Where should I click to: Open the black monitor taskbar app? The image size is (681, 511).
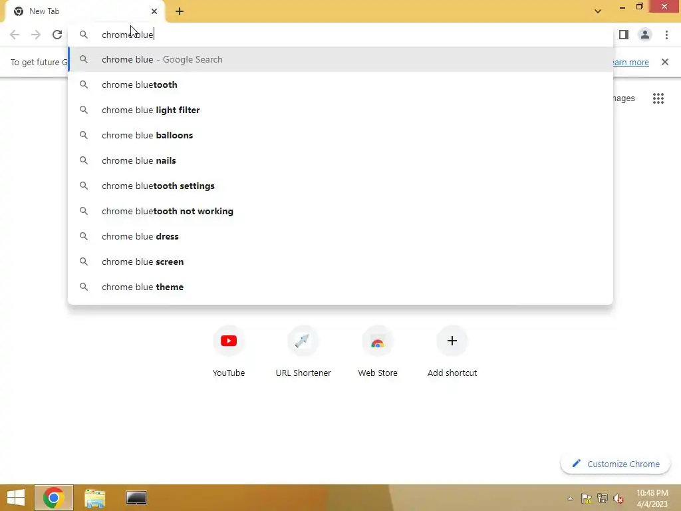click(x=136, y=498)
